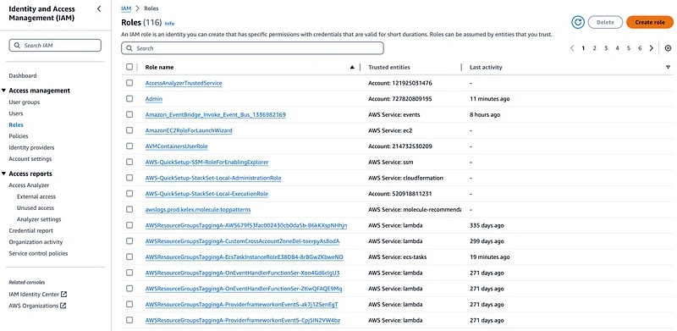Check the awslogs.prod.kelex.molecule.toppatterns role
Image resolution: width=677 pixels, height=331 pixels.
tap(129, 209)
